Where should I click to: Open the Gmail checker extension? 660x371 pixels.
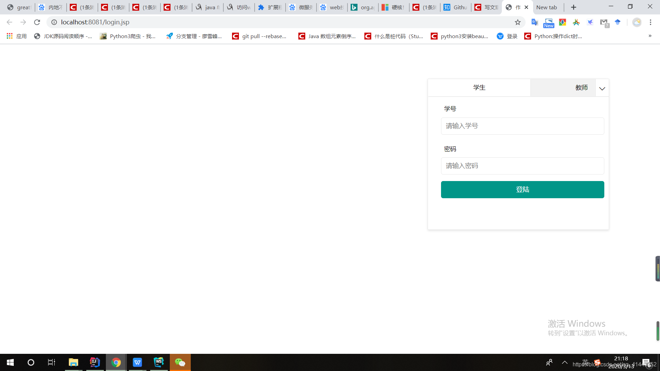pyautogui.click(x=604, y=22)
